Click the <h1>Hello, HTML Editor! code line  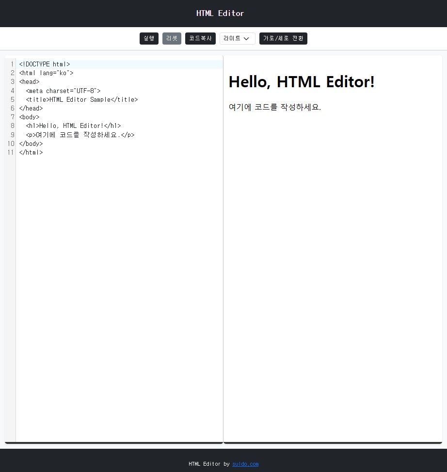[x=74, y=126]
